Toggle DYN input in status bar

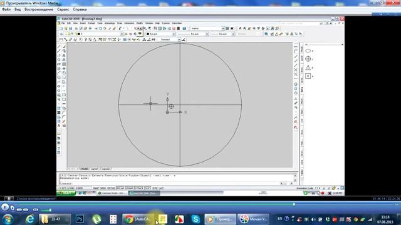point(155,188)
